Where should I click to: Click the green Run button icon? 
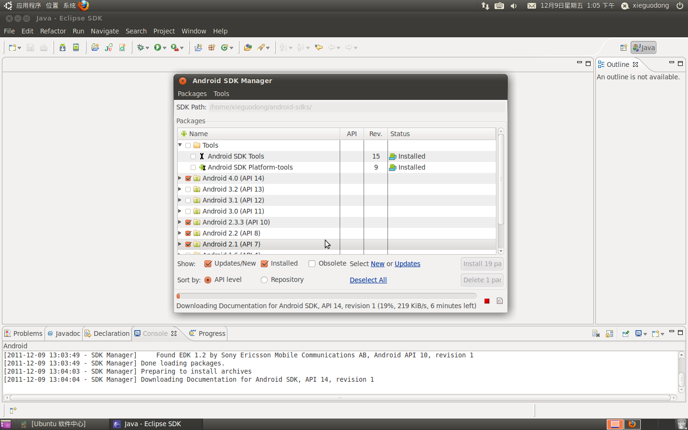click(x=157, y=47)
